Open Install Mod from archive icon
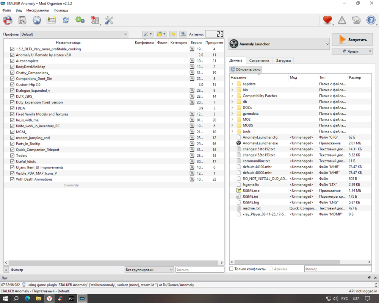The height and width of the screenshot is (303, 379). 22,20
